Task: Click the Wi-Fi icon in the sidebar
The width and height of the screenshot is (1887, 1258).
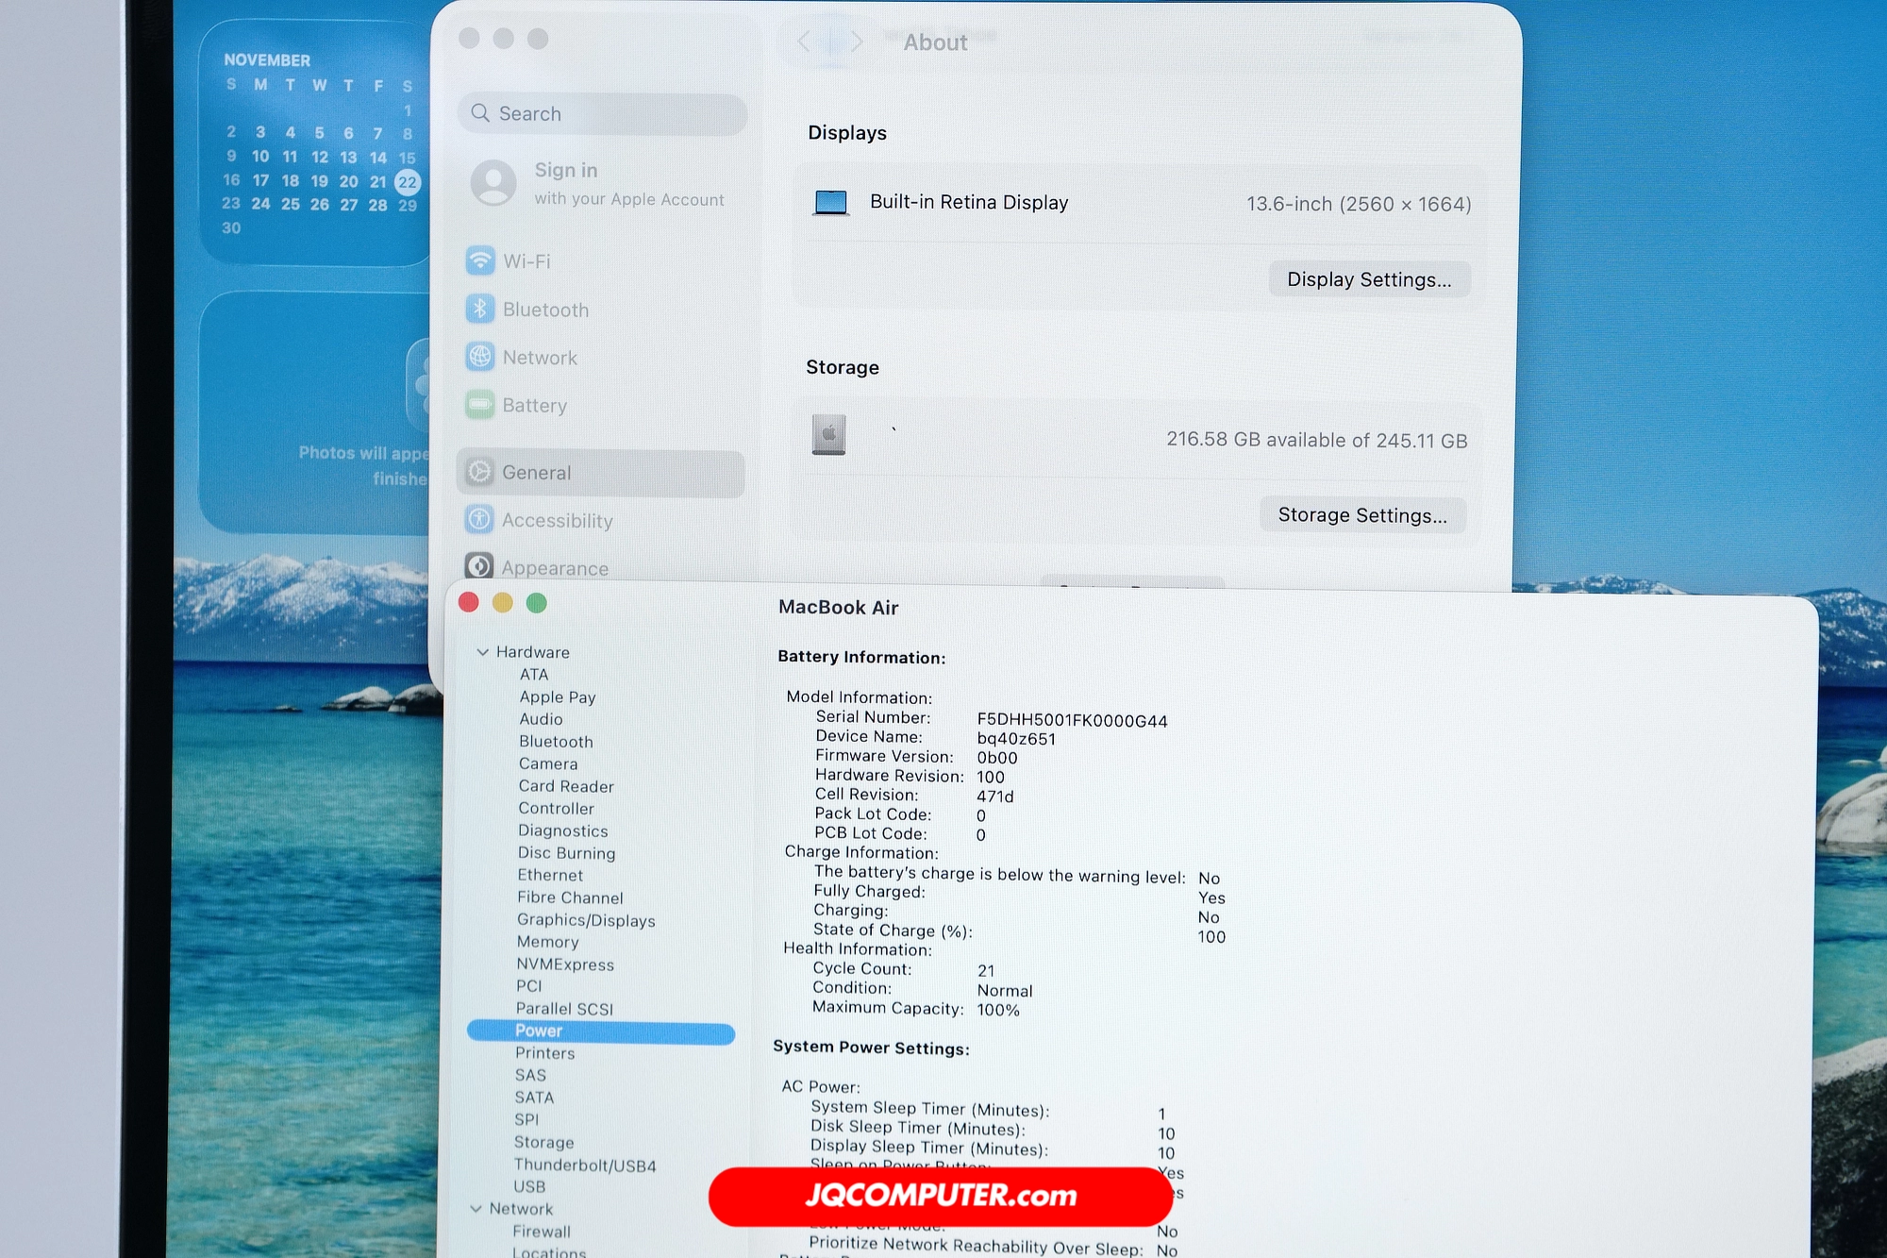Action: [x=482, y=261]
